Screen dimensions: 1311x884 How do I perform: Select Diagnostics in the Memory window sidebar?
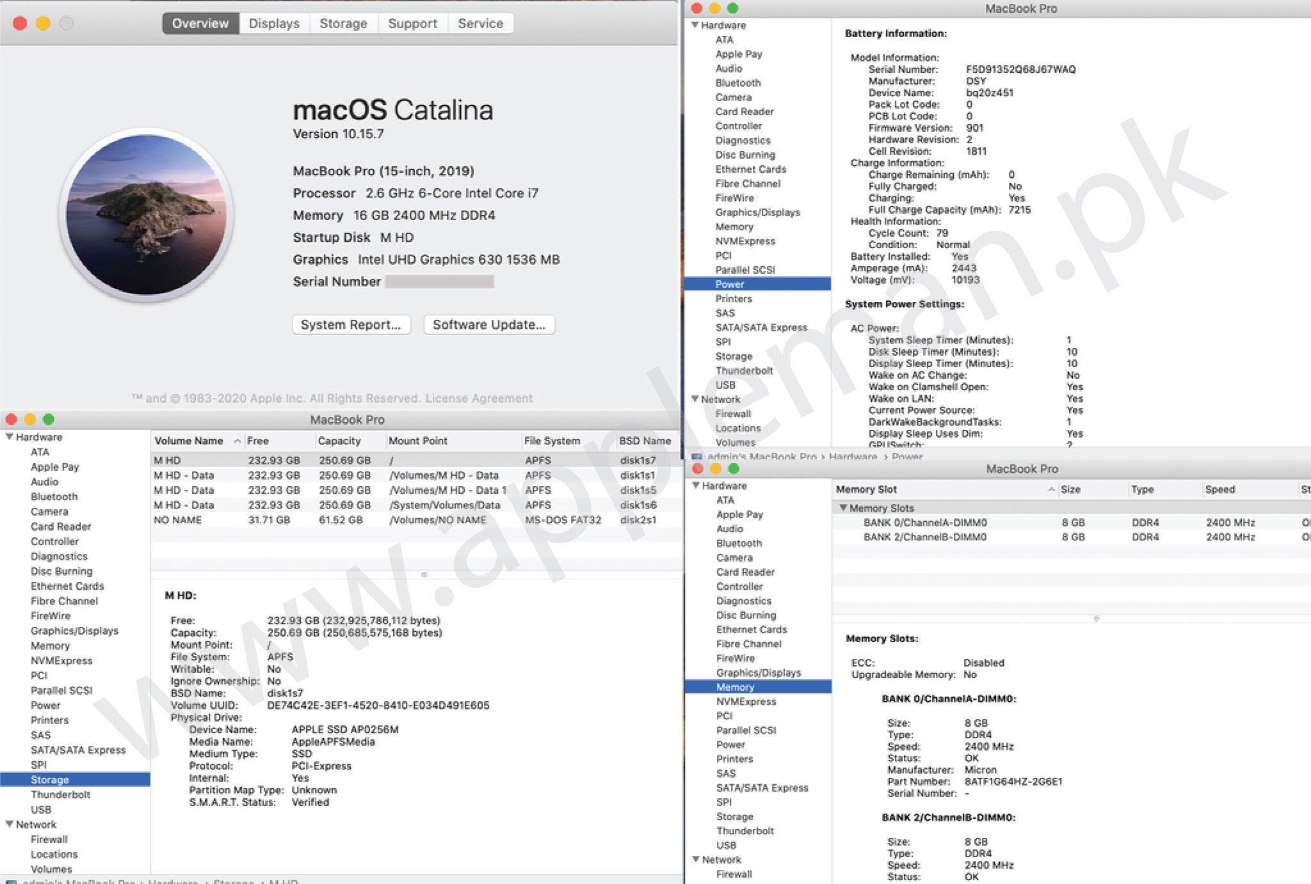(744, 601)
